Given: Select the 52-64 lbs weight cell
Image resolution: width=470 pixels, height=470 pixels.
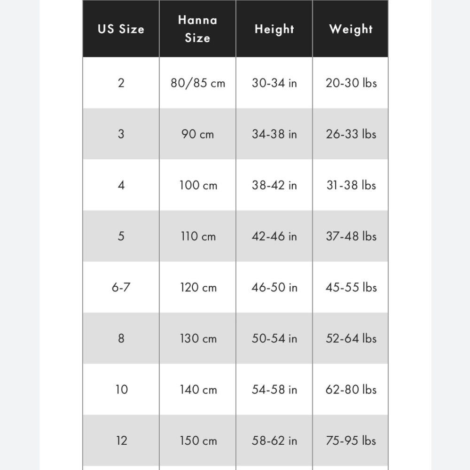Looking at the screenshot, I should (351, 338).
